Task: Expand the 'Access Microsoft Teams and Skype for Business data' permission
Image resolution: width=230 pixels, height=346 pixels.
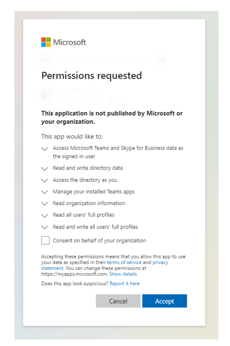Action: click(x=45, y=149)
